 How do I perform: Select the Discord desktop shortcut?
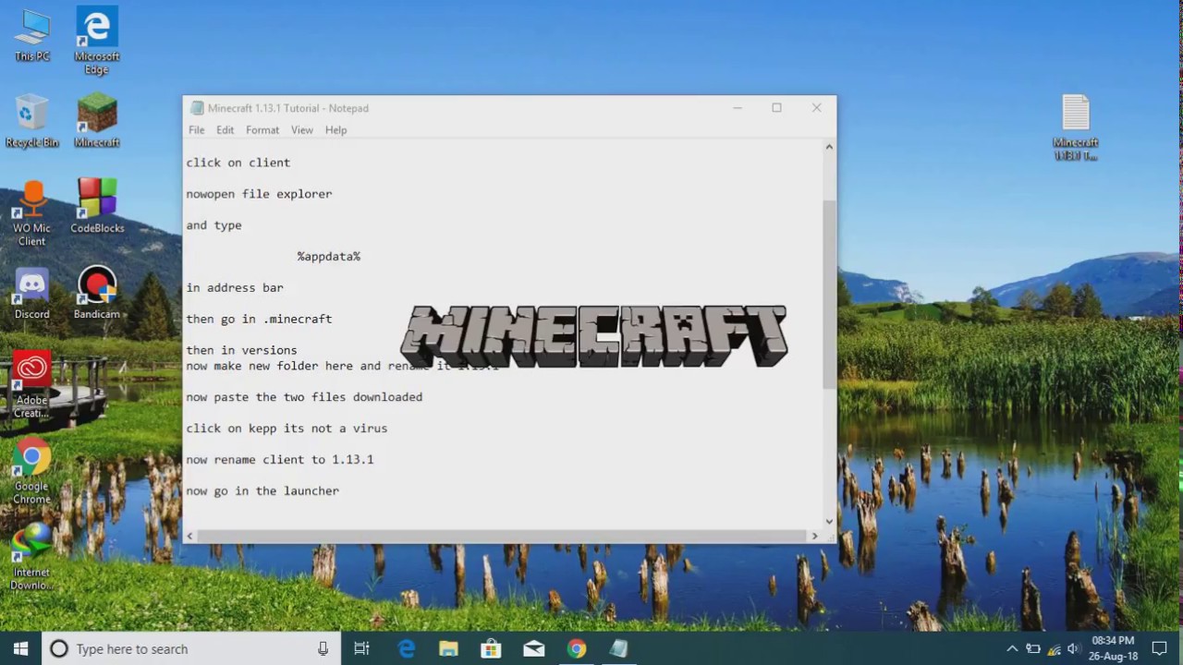[31, 293]
